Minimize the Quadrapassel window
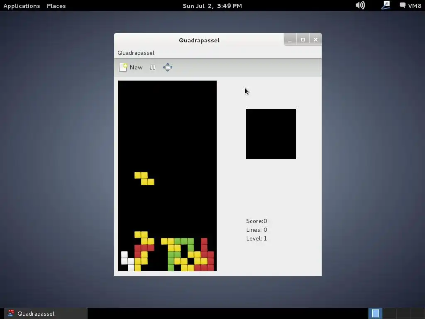The height and width of the screenshot is (319, 425). 290,39
